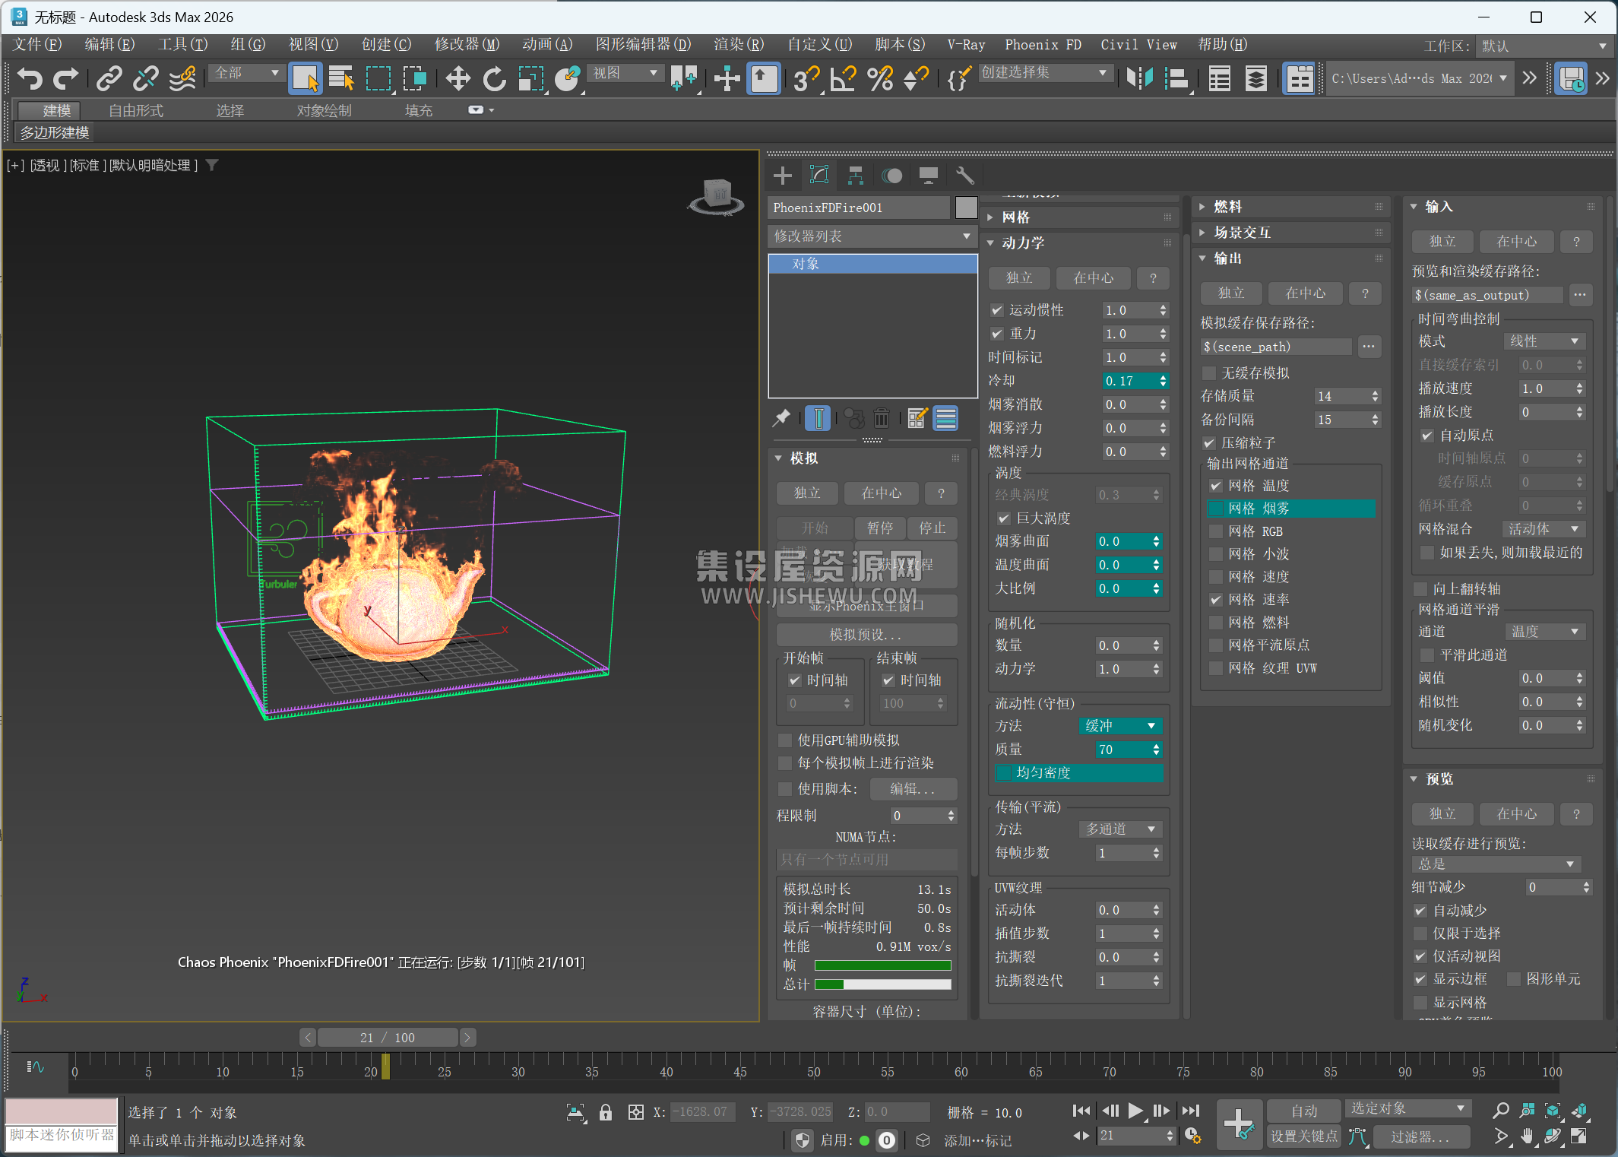Screen dimensions: 1618x1157
Task: Open the Create command panel tab
Action: (783, 176)
